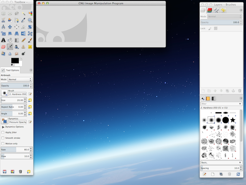The height and width of the screenshot is (185, 246).
Task: Switch to the Channels tab
Action: [x=210, y=10]
